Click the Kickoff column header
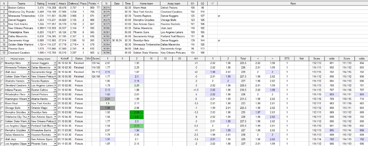The width and height of the screenshot is (368, 146). pyautogui.click(x=64, y=58)
